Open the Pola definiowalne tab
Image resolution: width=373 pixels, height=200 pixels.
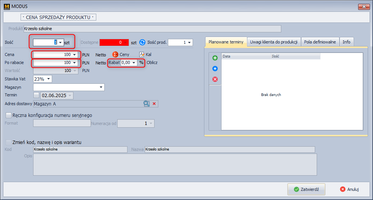[320, 42]
